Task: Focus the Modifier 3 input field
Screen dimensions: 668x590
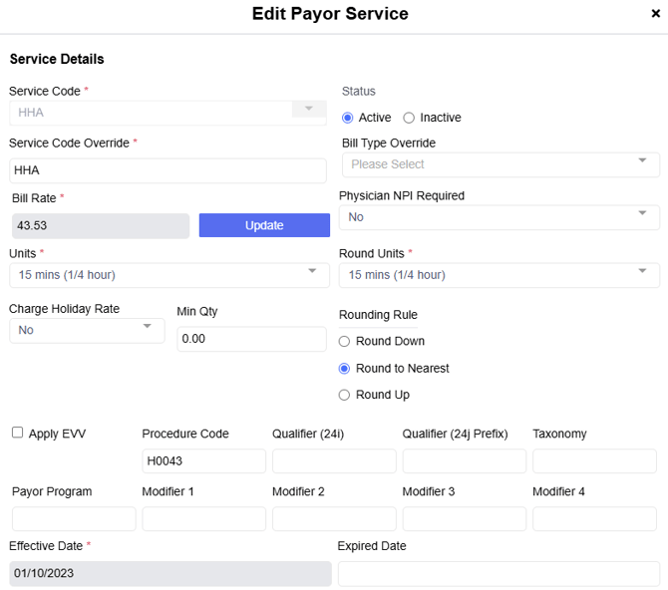Action: coord(465,519)
